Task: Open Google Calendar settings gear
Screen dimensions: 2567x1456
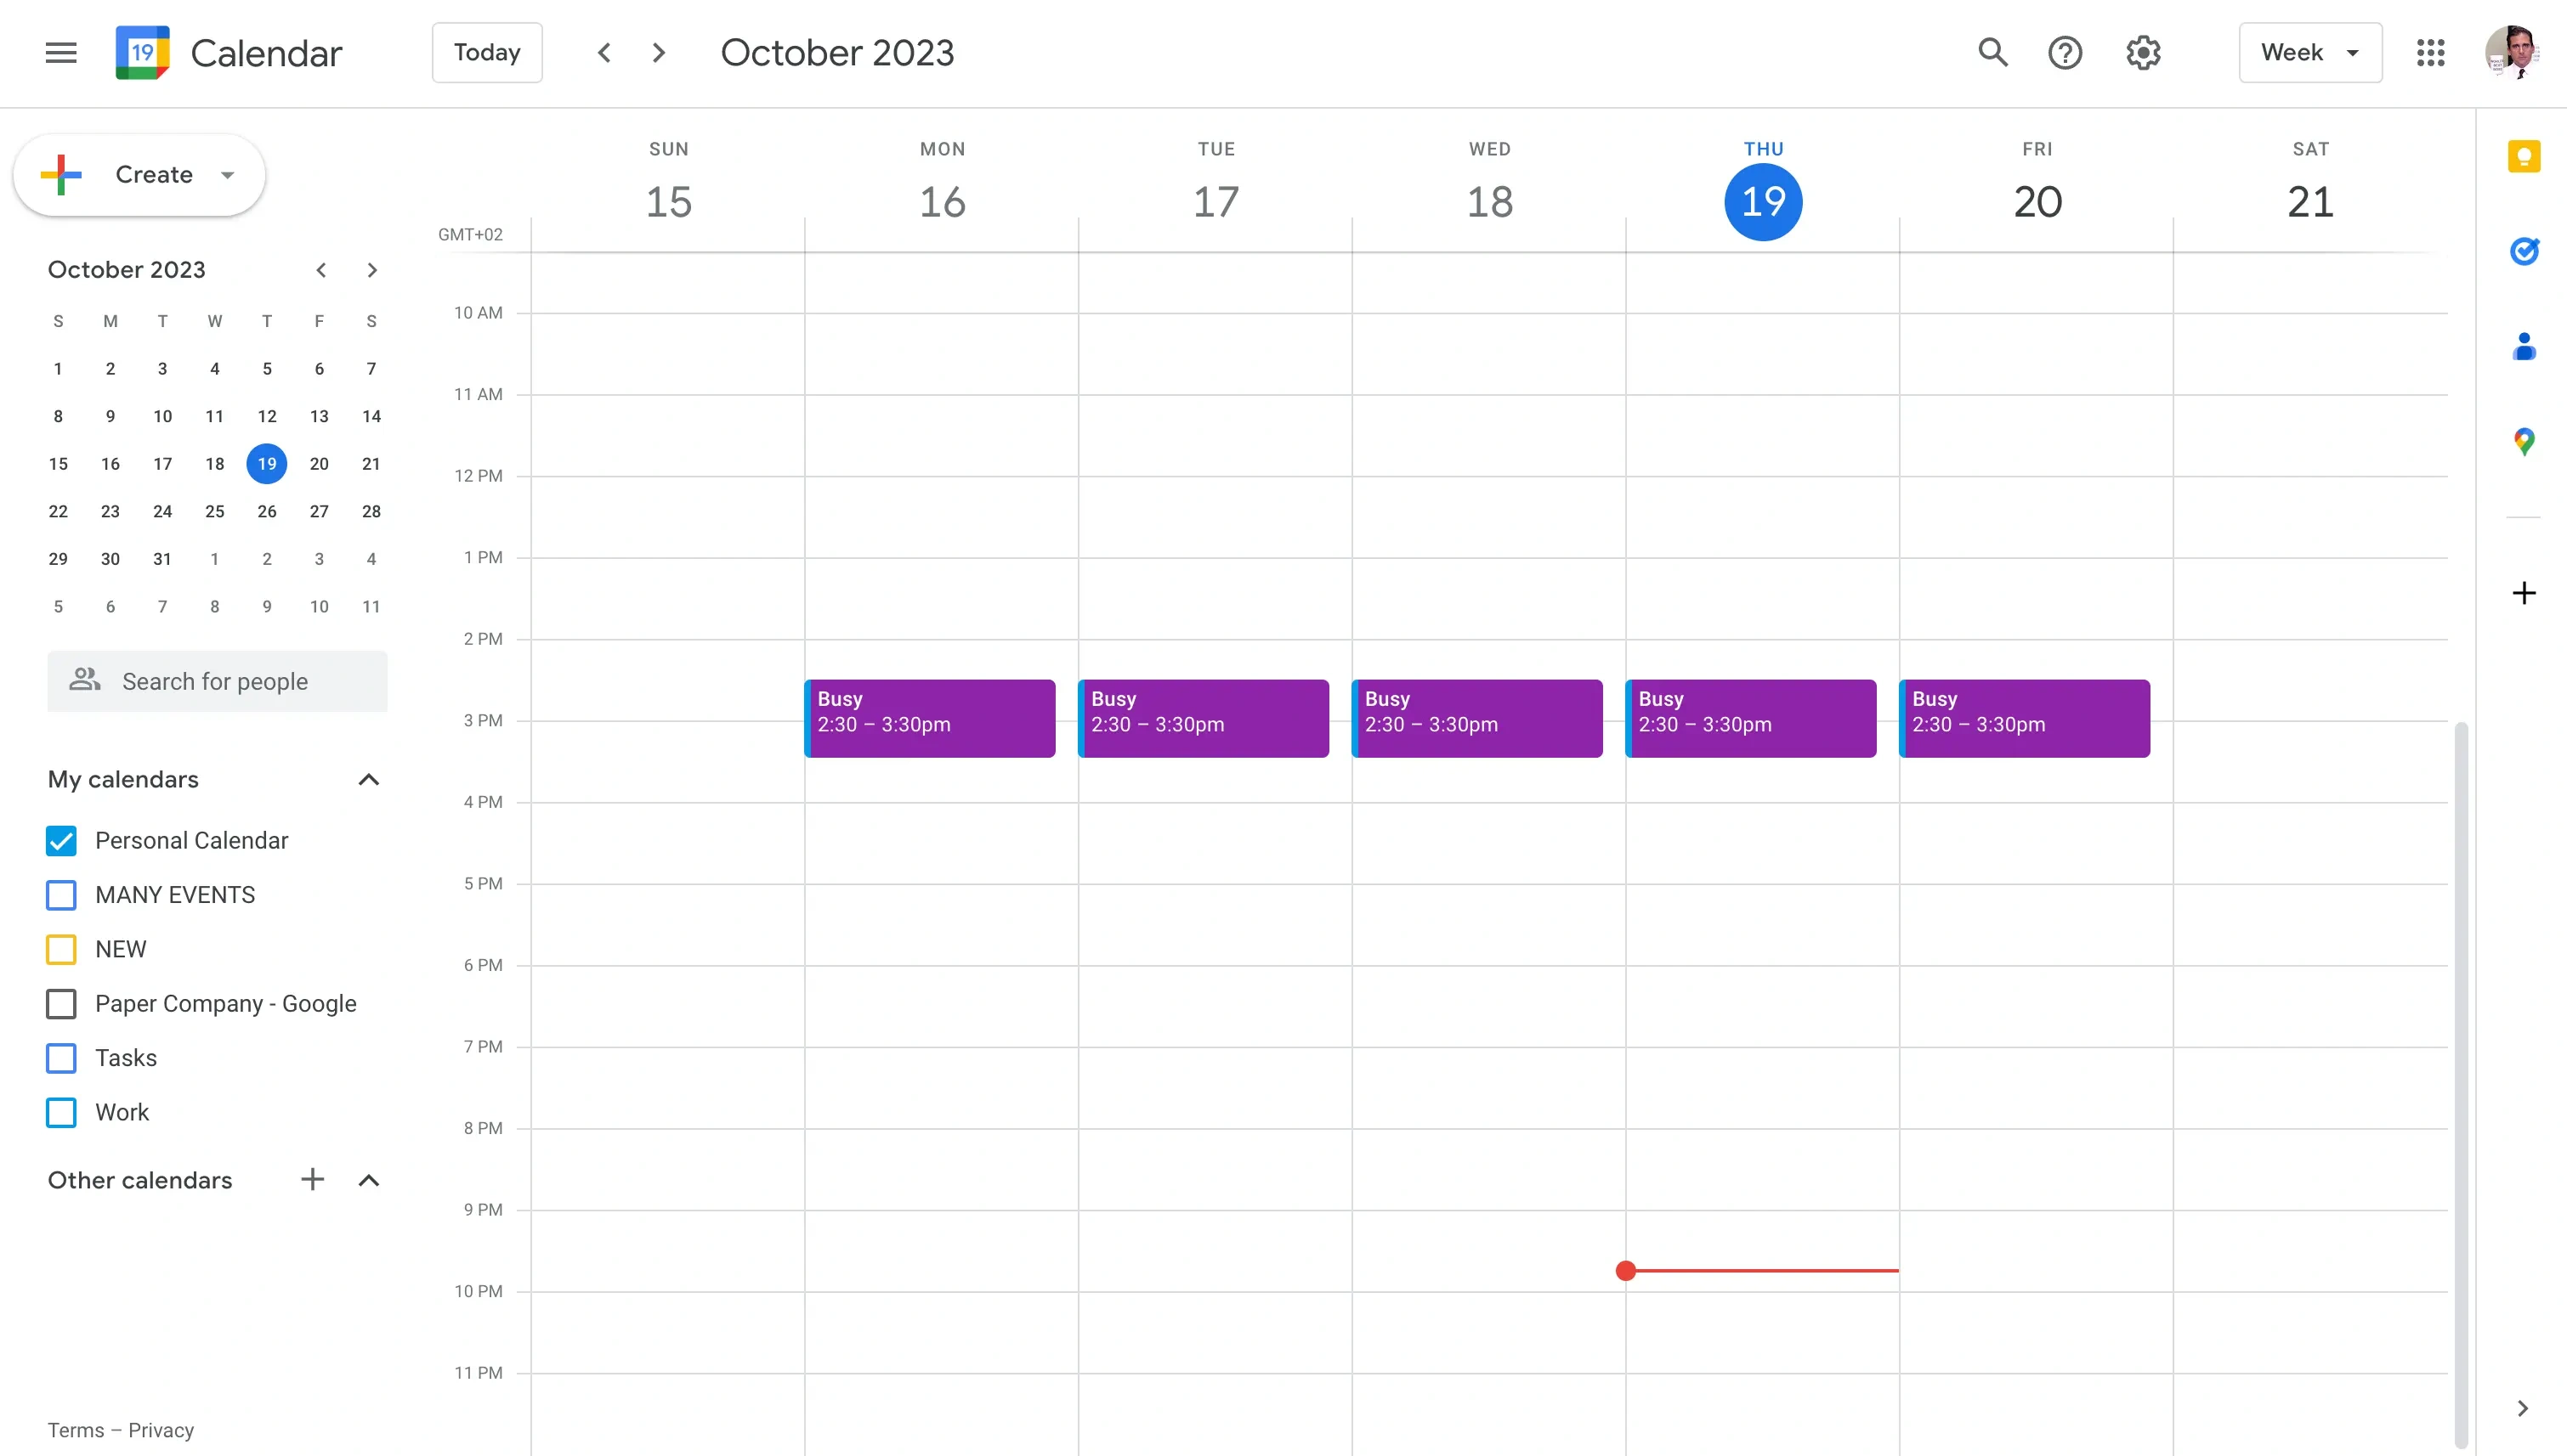Action: 2144,53
